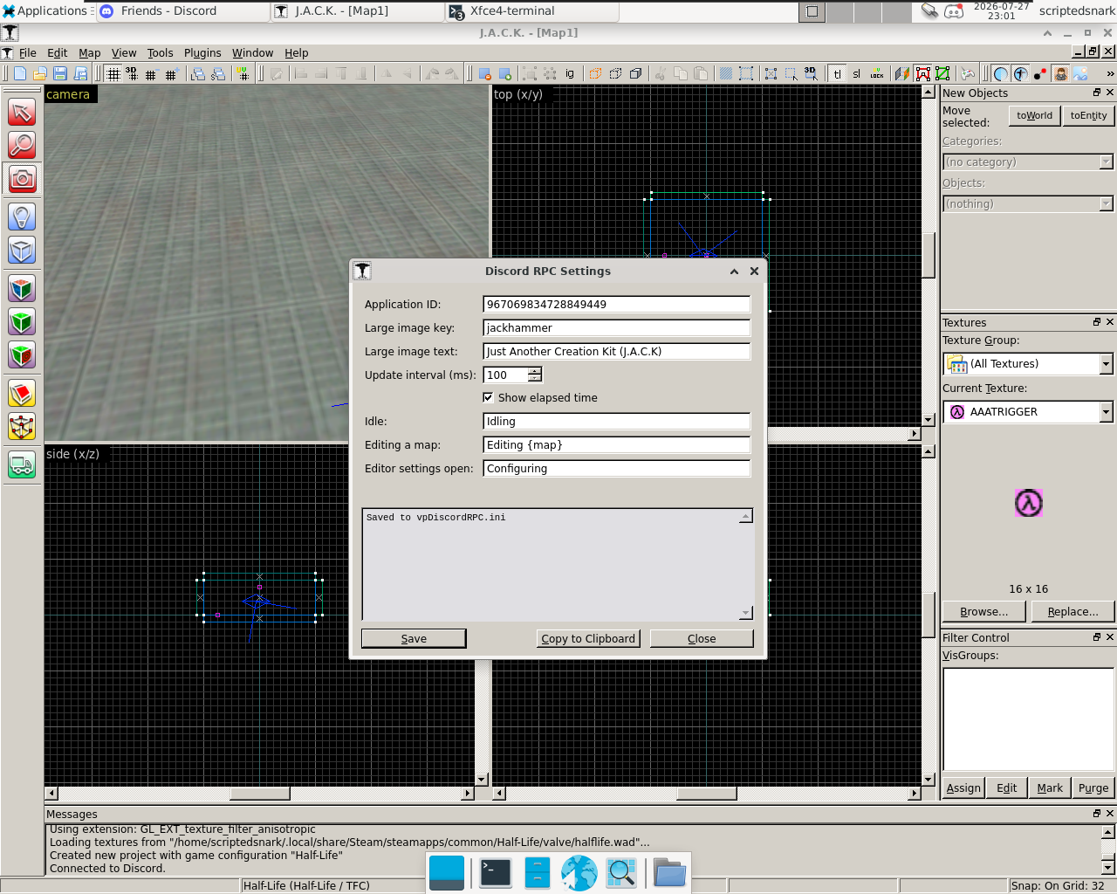Viewport: 1117px width, 894px height.
Task: Open the Texture Group dropdown
Action: 1028,363
